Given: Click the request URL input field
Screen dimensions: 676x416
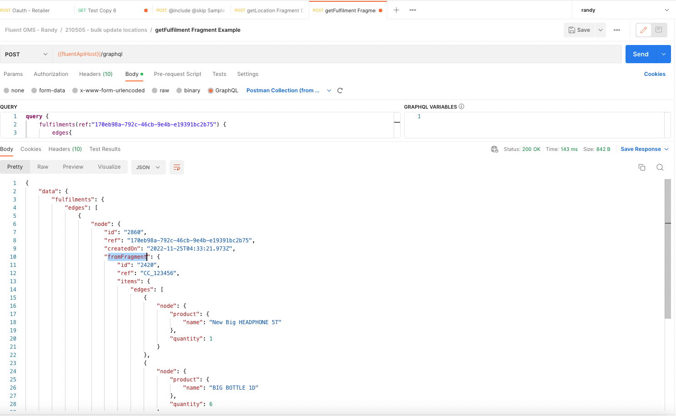Looking at the screenshot, I should pos(336,54).
